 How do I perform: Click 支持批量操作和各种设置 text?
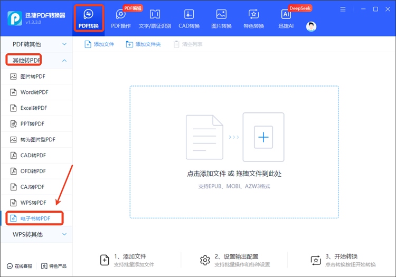pyautogui.click(x=242, y=265)
